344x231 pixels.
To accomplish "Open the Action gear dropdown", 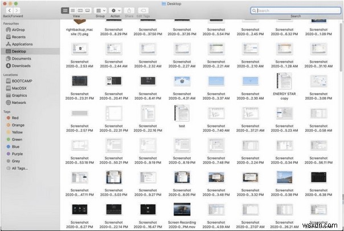I will [115, 10].
